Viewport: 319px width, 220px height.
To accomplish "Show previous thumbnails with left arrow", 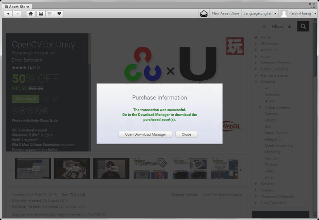I will tap(10, 170).
